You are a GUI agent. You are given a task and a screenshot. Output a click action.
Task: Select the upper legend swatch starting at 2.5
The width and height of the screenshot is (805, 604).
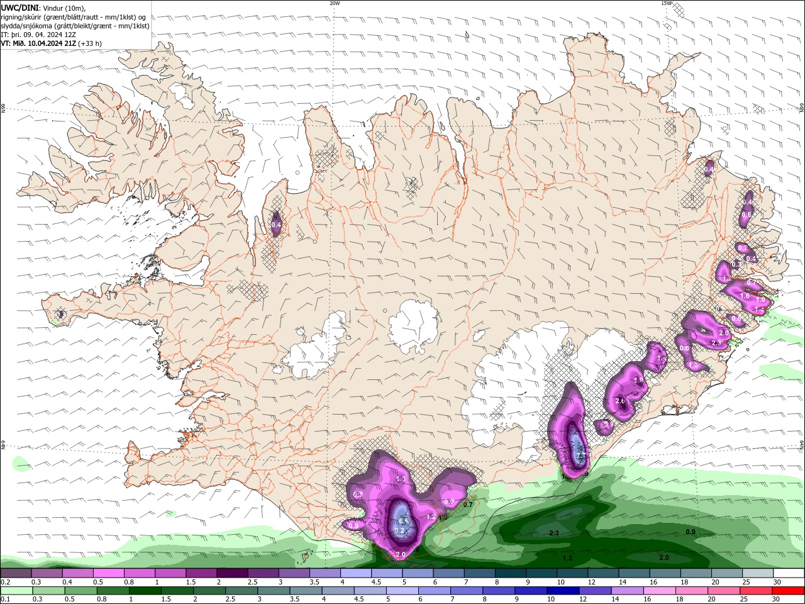pos(263,573)
